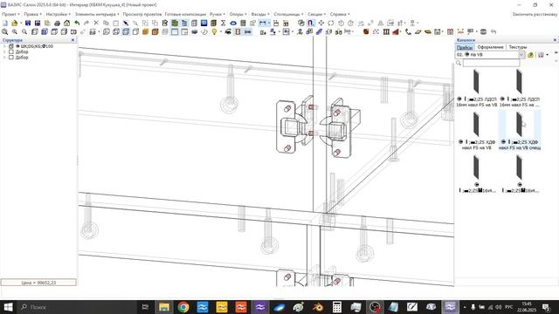Screen dimensions: 559x314
Task: Click the New project icon in toolbar
Action: pyautogui.click(x=5, y=24)
